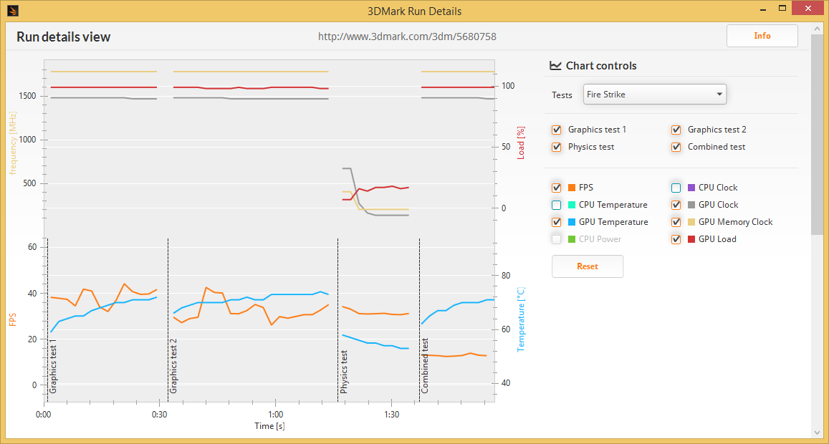Click the scrollbar up arrow
This screenshot has height=444, width=829.
[817, 28]
